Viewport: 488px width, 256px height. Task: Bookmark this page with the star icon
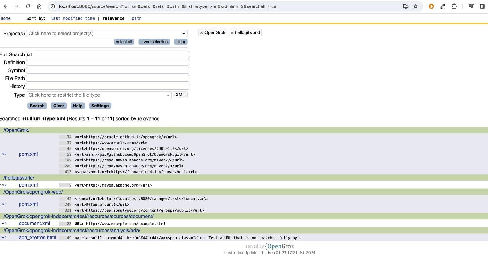coord(416,6)
